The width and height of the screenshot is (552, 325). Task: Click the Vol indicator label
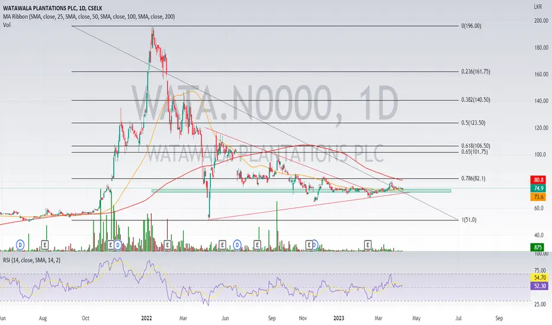(x=7, y=25)
